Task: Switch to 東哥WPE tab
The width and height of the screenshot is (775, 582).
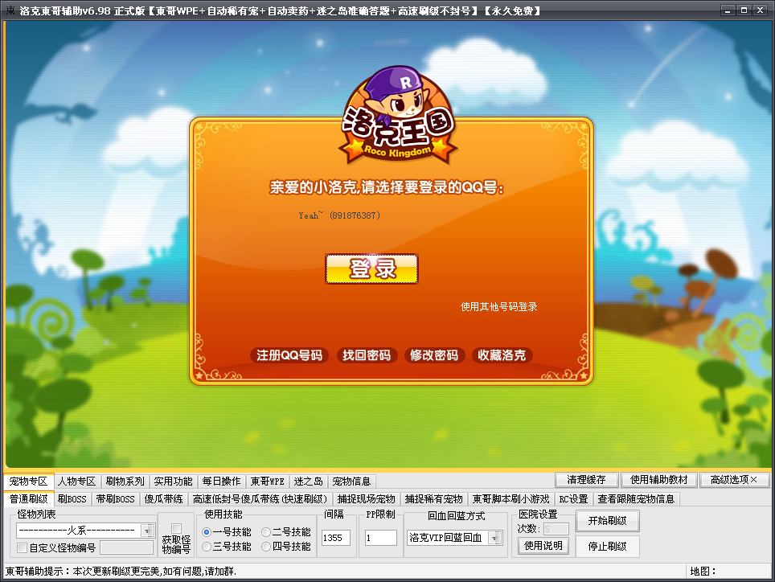Action: tap(268, 482)
